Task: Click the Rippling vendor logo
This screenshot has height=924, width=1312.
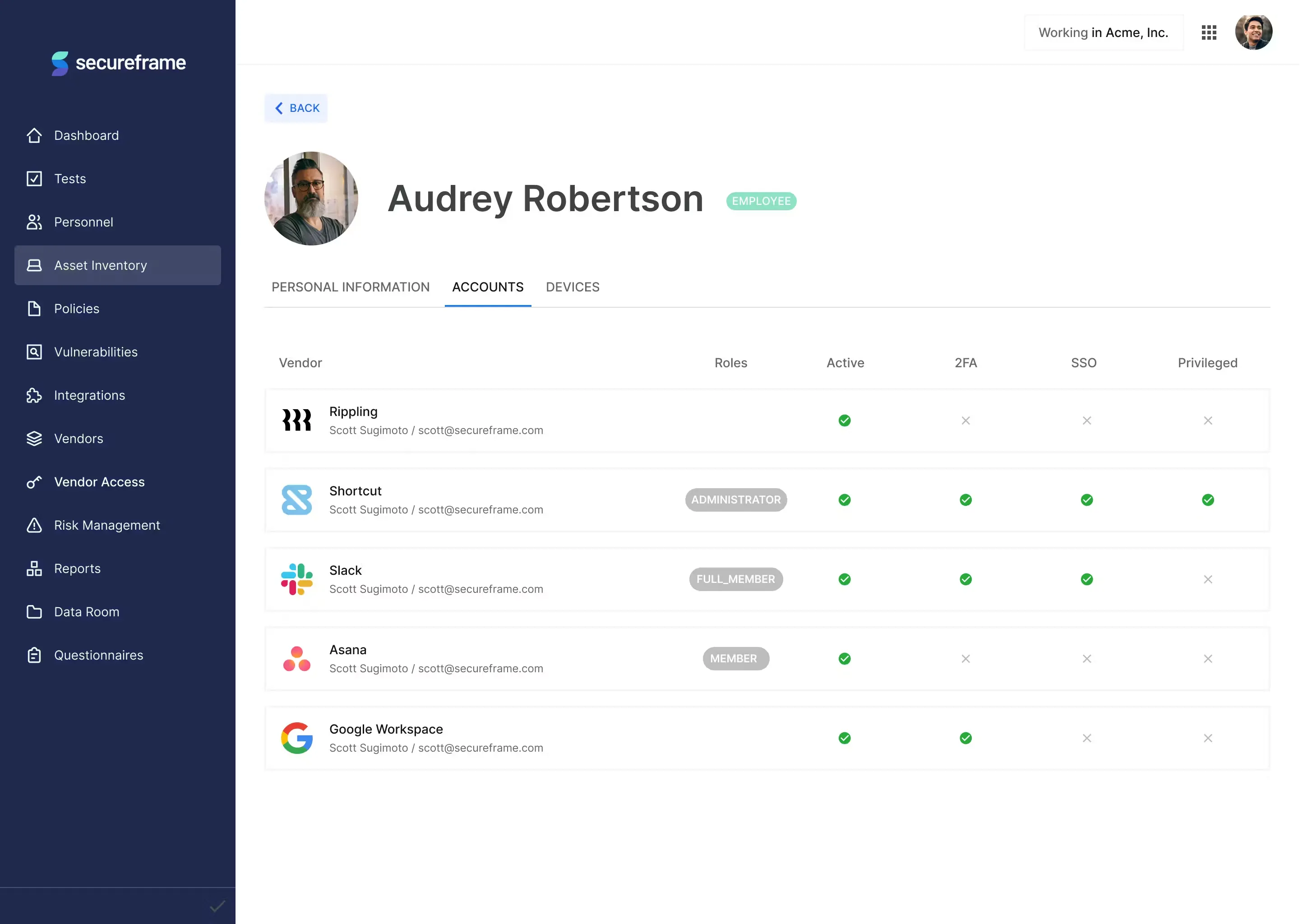Action: coord(296,420)
